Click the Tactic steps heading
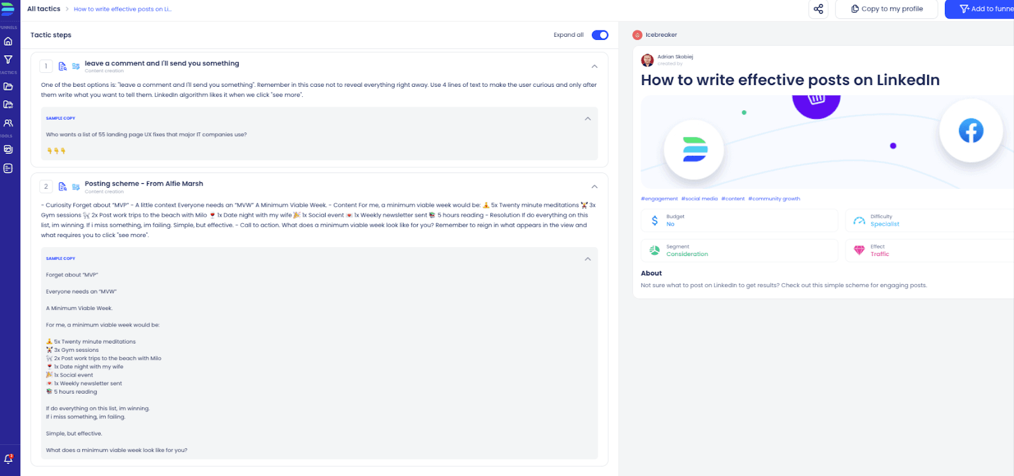This screenshot has width=1014, height=476. [x=51, y=35]
